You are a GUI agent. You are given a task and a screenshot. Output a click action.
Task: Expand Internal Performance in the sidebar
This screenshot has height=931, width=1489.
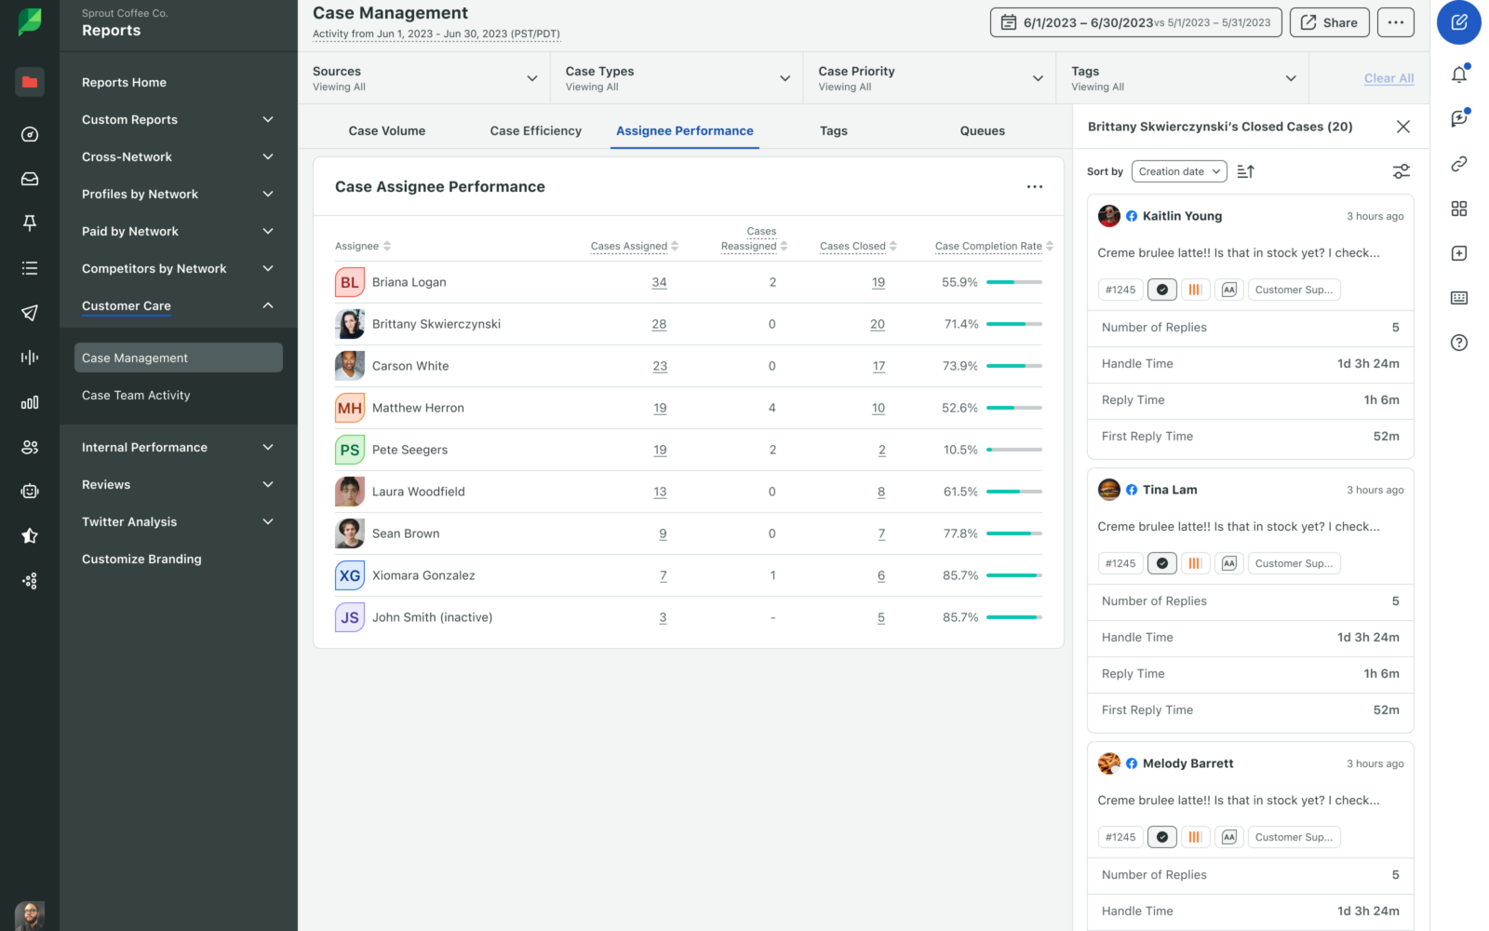point(178,447)
